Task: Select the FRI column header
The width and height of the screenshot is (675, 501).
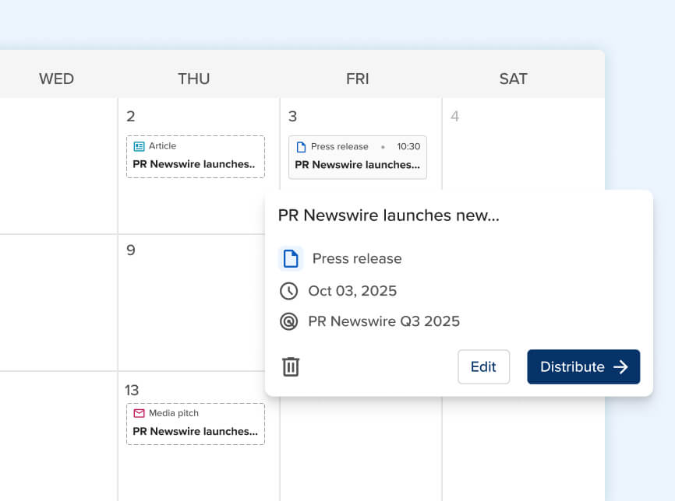Action: (358, 79)
